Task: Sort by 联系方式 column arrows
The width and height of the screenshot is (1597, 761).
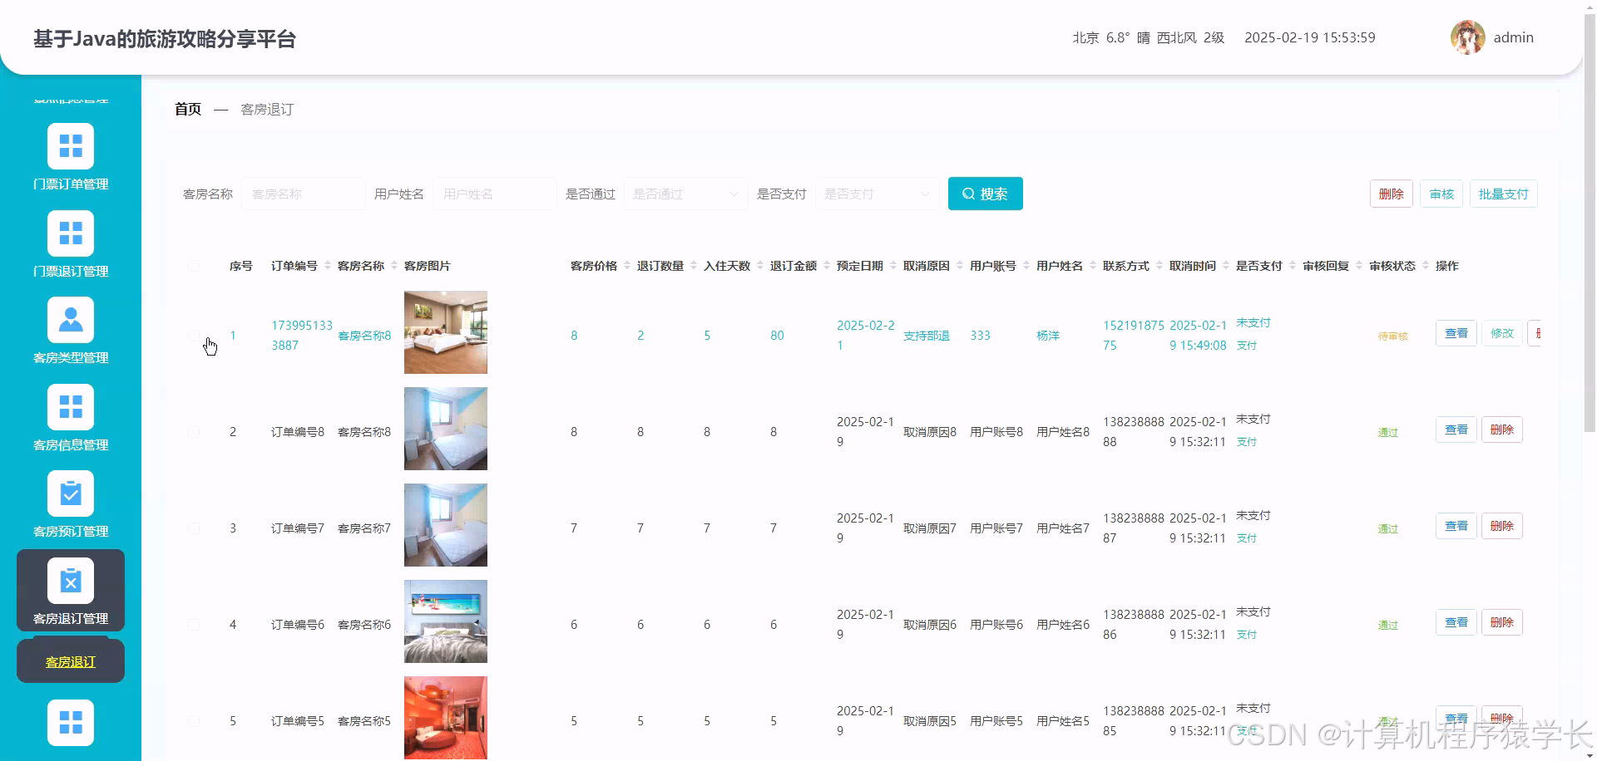Action: click(1159, 266)
